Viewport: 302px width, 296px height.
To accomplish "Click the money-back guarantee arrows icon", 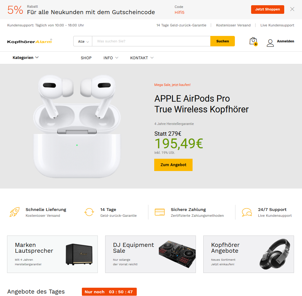I will [89, 212].
